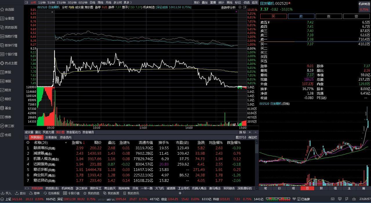Select the 买卖力道 tab below the chart
The width and height of the screenshot is (371, 203).
(x=48, y=132)
